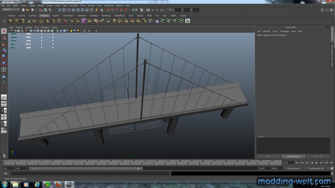Open the Create menu
Screen dimensions: 335x188
[x=23, y=5]
